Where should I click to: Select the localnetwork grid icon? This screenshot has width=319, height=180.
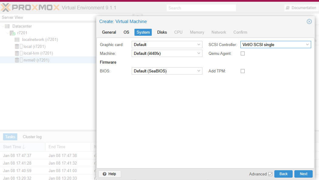(x=17, y=40)
